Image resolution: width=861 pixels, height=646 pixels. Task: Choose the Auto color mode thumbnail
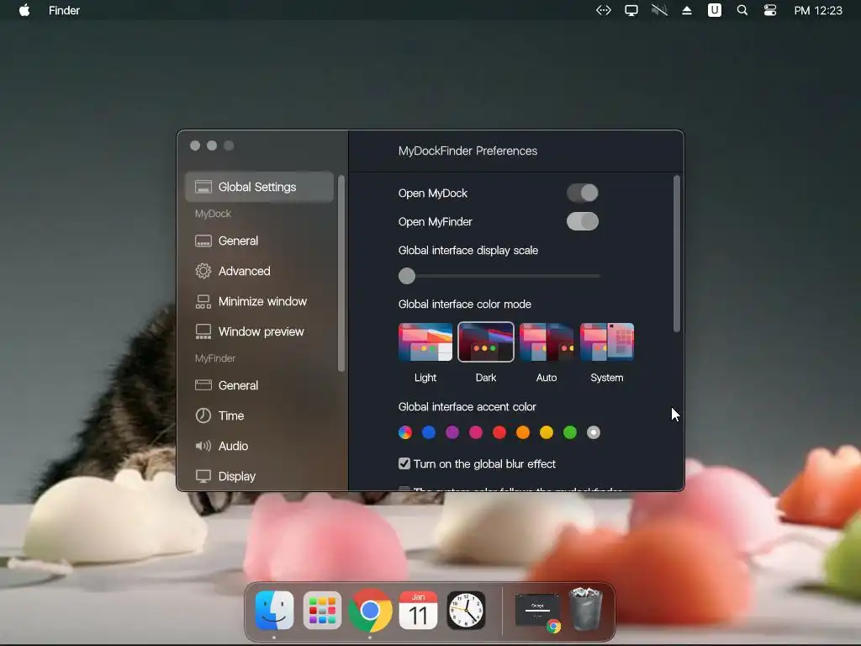(x=547, y=342)
